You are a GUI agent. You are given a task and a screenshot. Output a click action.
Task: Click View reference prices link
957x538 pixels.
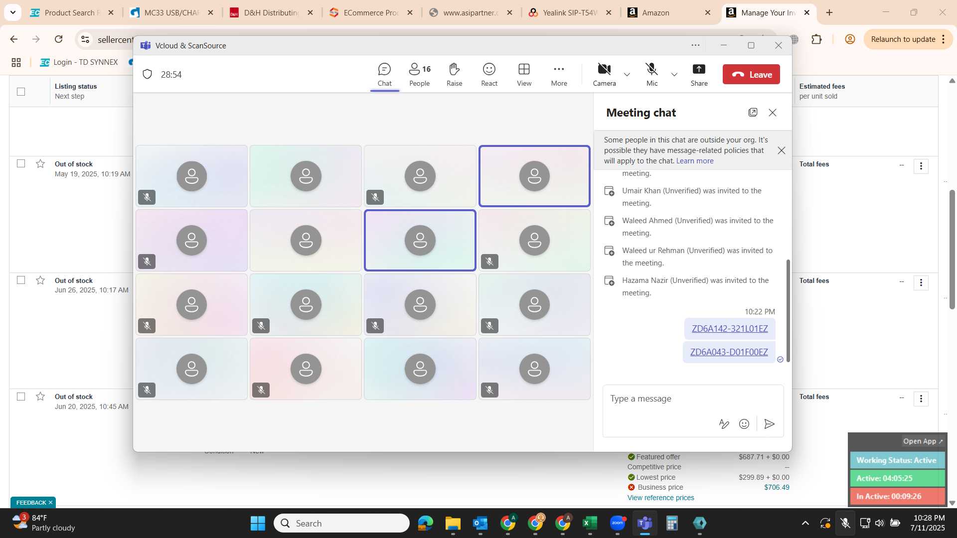click(660, 498)
